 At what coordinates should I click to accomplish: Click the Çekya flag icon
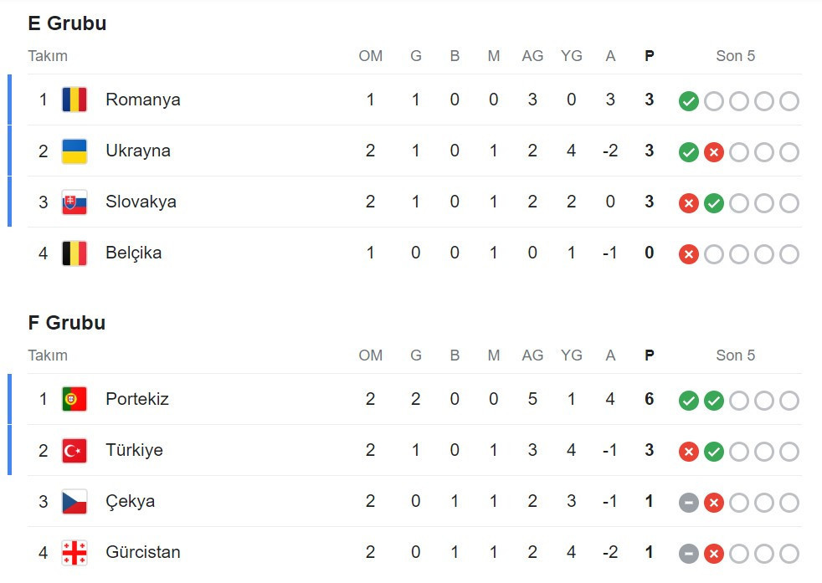click(74, 501)
